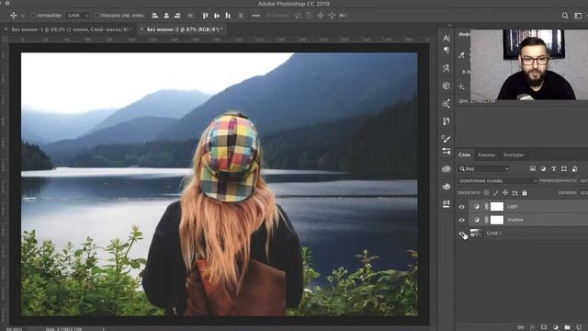The image size is (588, 331).
Task: Align right edges of layers
Action: (x=177, y=16)
